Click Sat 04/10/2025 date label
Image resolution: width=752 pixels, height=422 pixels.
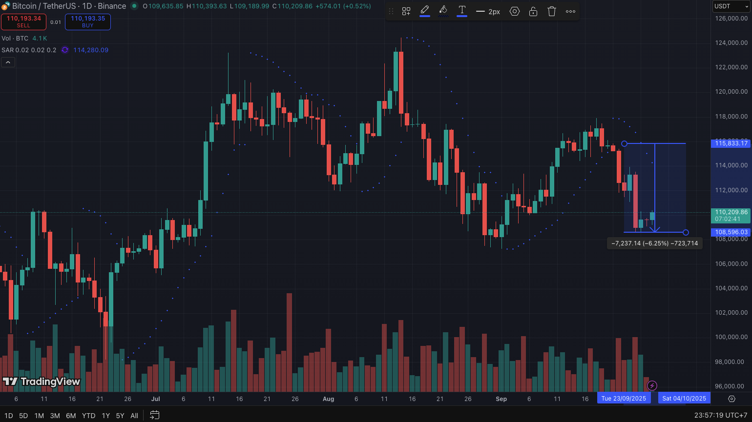point(684,398)
